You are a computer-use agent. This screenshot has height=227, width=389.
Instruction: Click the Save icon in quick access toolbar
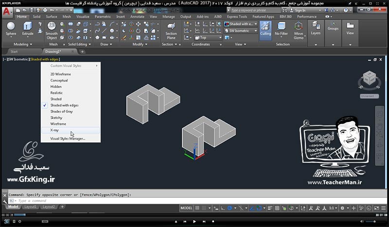point(31,10)
